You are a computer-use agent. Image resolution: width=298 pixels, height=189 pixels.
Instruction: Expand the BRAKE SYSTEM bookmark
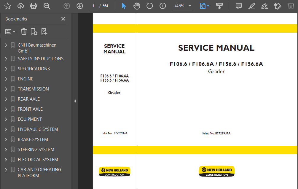6,139
